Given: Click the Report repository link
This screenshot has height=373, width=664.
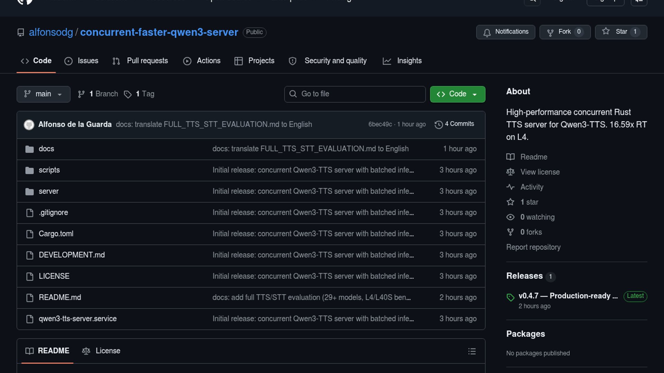Looking at the screenshot, I should (x=533, y=247).
